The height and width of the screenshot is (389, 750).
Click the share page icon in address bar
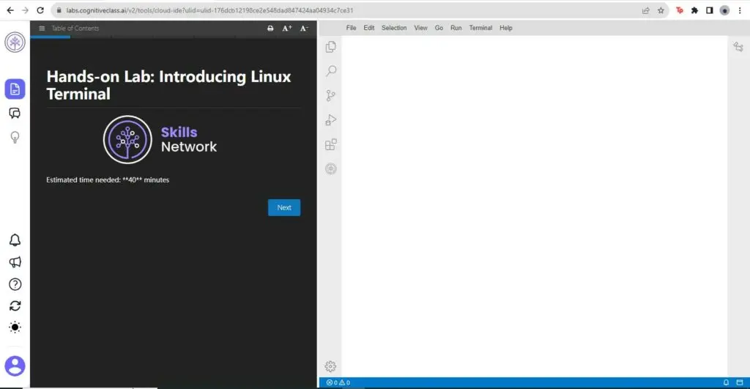[646, 10]
